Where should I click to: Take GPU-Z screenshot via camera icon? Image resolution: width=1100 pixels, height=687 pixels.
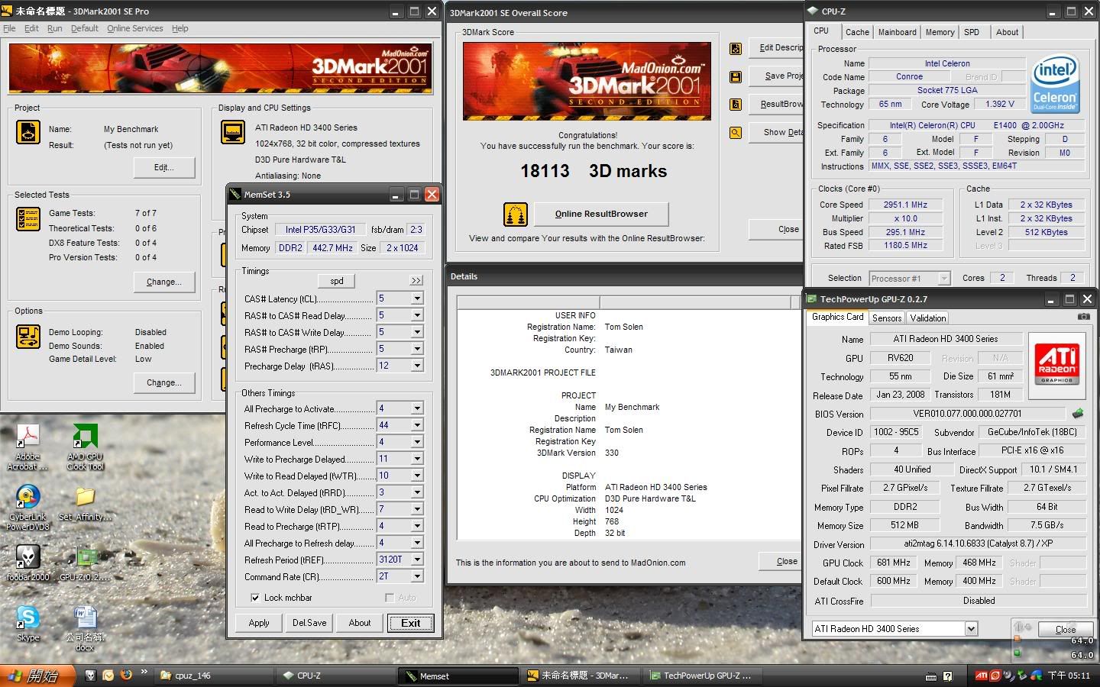pyautogui.click(x=1084, y=317)
